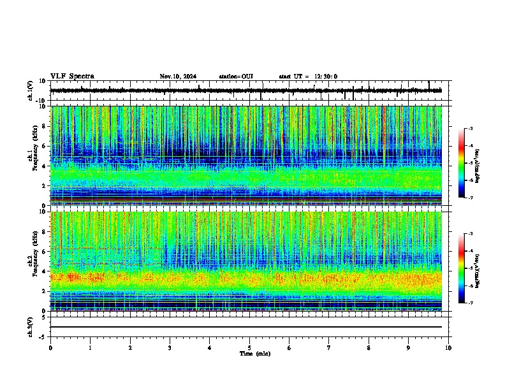
Task: Click the date 'Nov.10, 2024' label
Action: click(x=178, y=76)
